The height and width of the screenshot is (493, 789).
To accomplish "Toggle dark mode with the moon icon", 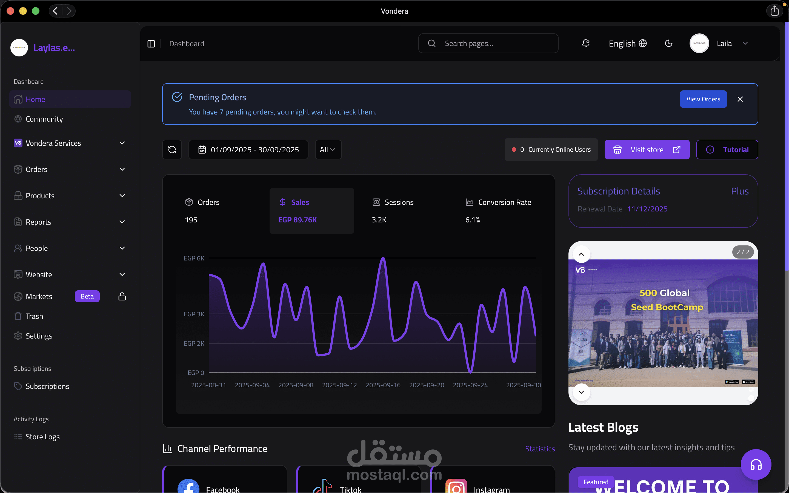I will [668, 43].
